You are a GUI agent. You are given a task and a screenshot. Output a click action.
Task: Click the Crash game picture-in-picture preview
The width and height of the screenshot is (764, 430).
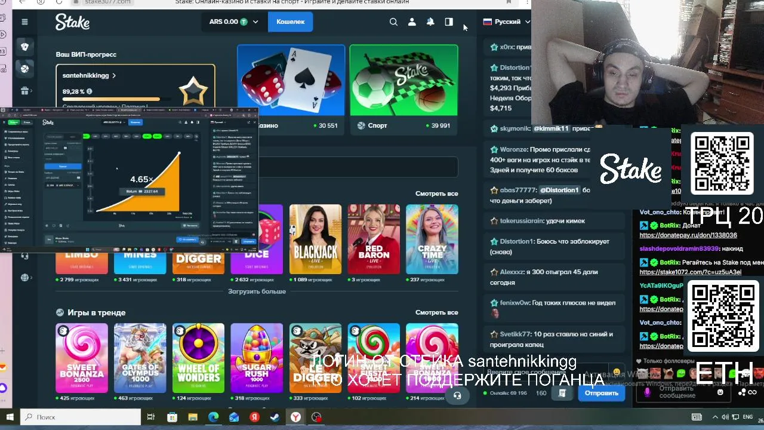tap(128, 179)
